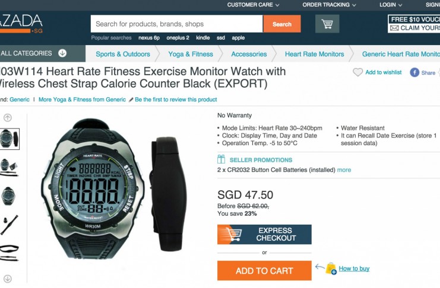
Task: Click the All Categories down-arrow icon
Action: [62, 53]
